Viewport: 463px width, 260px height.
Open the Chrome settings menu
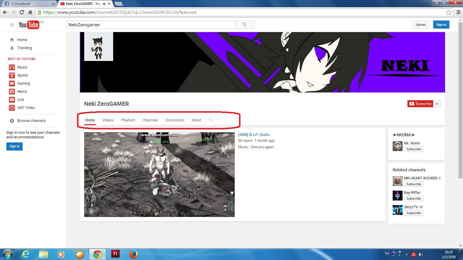pos(458,12)
